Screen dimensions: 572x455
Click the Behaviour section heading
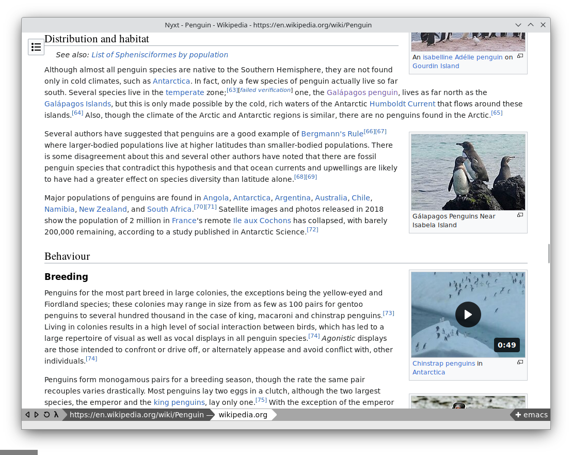pyautogui.click(x=67, y=256)
